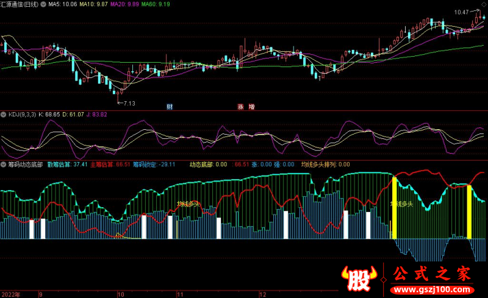488x298 pixels.
Task: Expand the KDJ(9,3,3) indicator menu icon
Action: 4,115
